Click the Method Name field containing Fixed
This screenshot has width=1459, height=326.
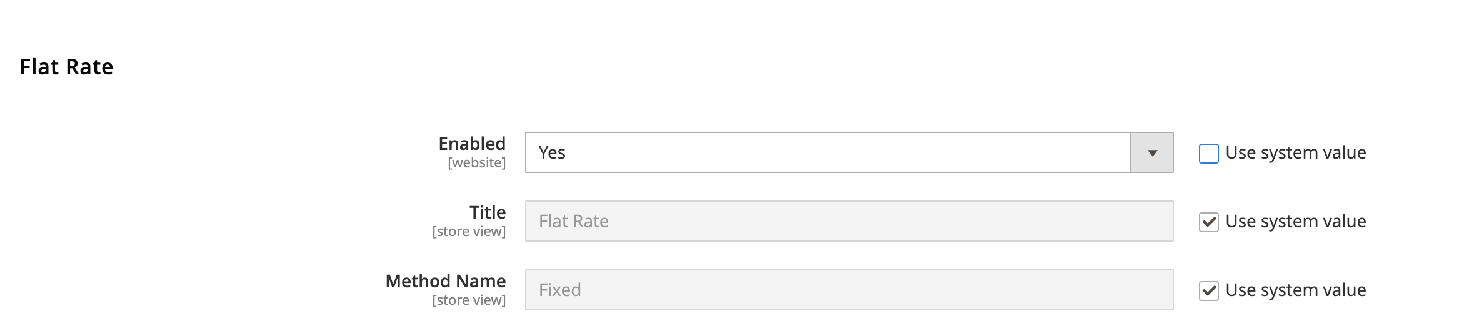click(x=848, y=290)
